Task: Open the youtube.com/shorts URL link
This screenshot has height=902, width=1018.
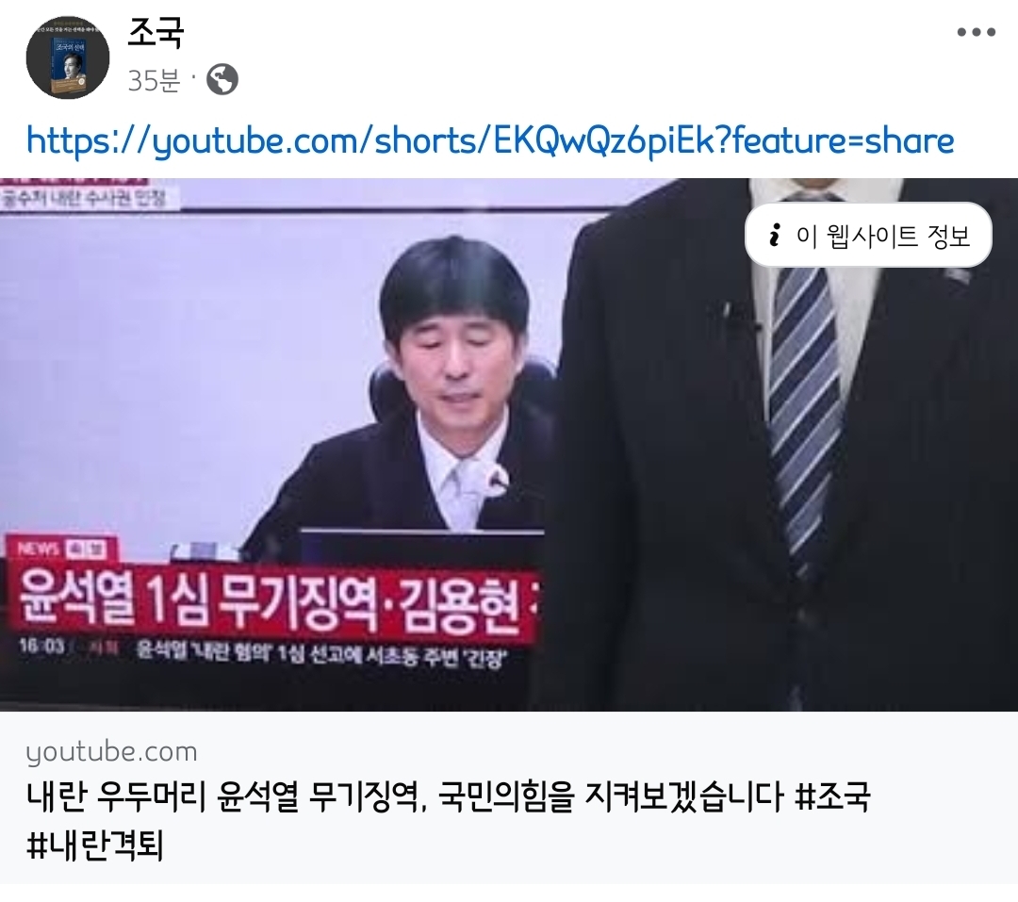Action: pyautogui.click(x=490, y=141)
